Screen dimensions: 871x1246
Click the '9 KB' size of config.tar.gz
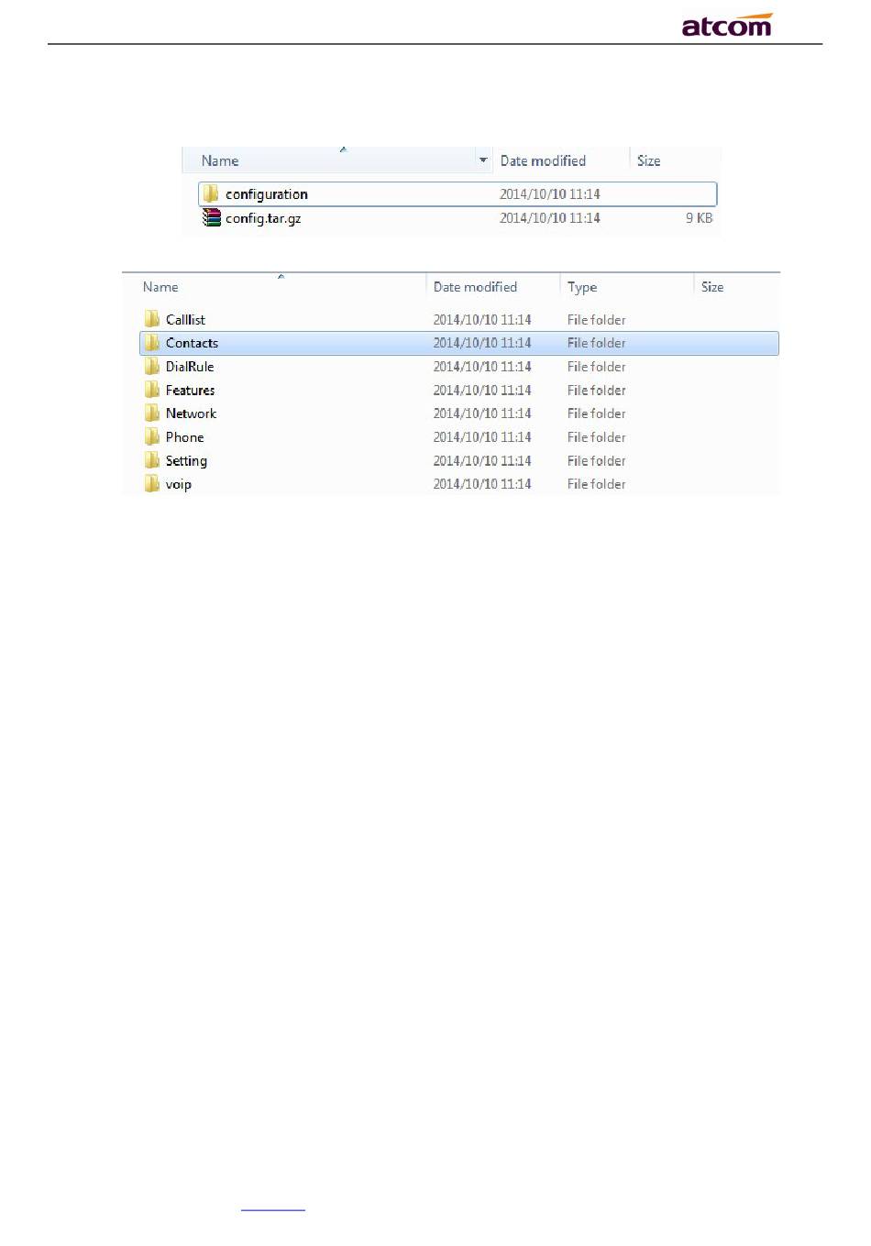pyautogui.click(x=699, y=218)
